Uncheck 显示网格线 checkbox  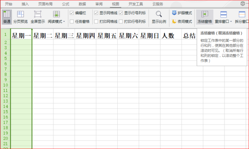[96, 13]
